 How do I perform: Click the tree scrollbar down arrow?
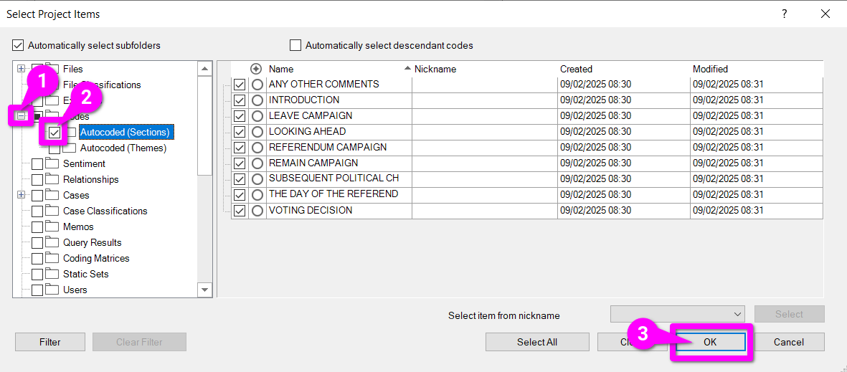[x=205, y=290]
